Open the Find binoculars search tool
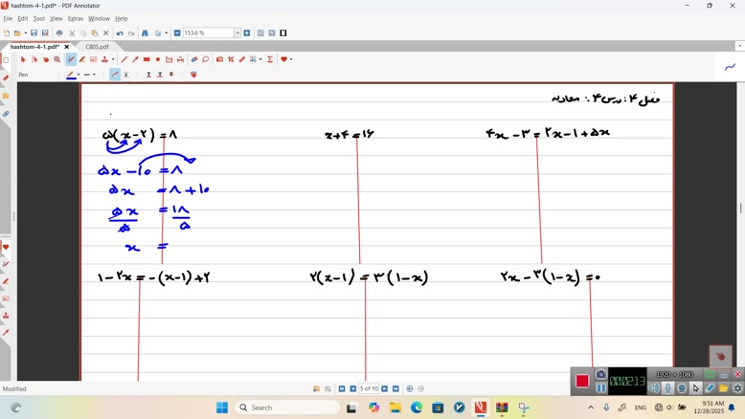Image resolution: width=745 pixels, height=419 pixels. [146, 33]
